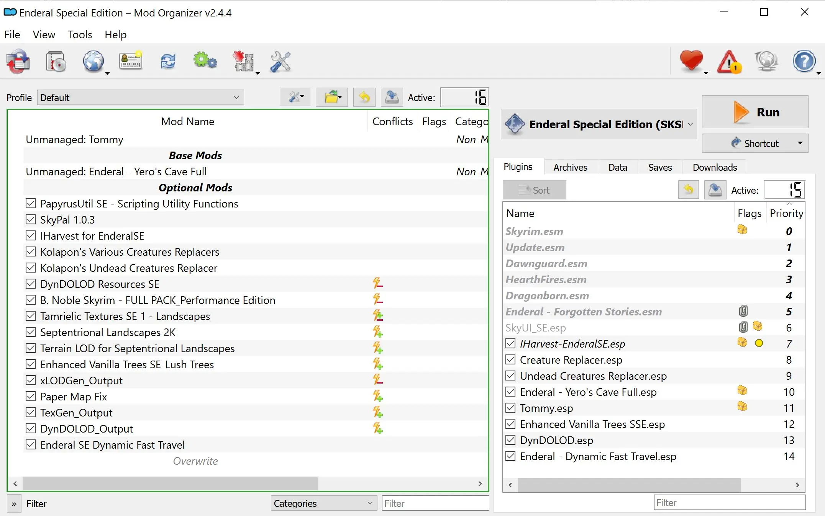Click the Refresh toolbar icon
The height and width of the screenshot is (516, 825).
[x=168, y=61]
